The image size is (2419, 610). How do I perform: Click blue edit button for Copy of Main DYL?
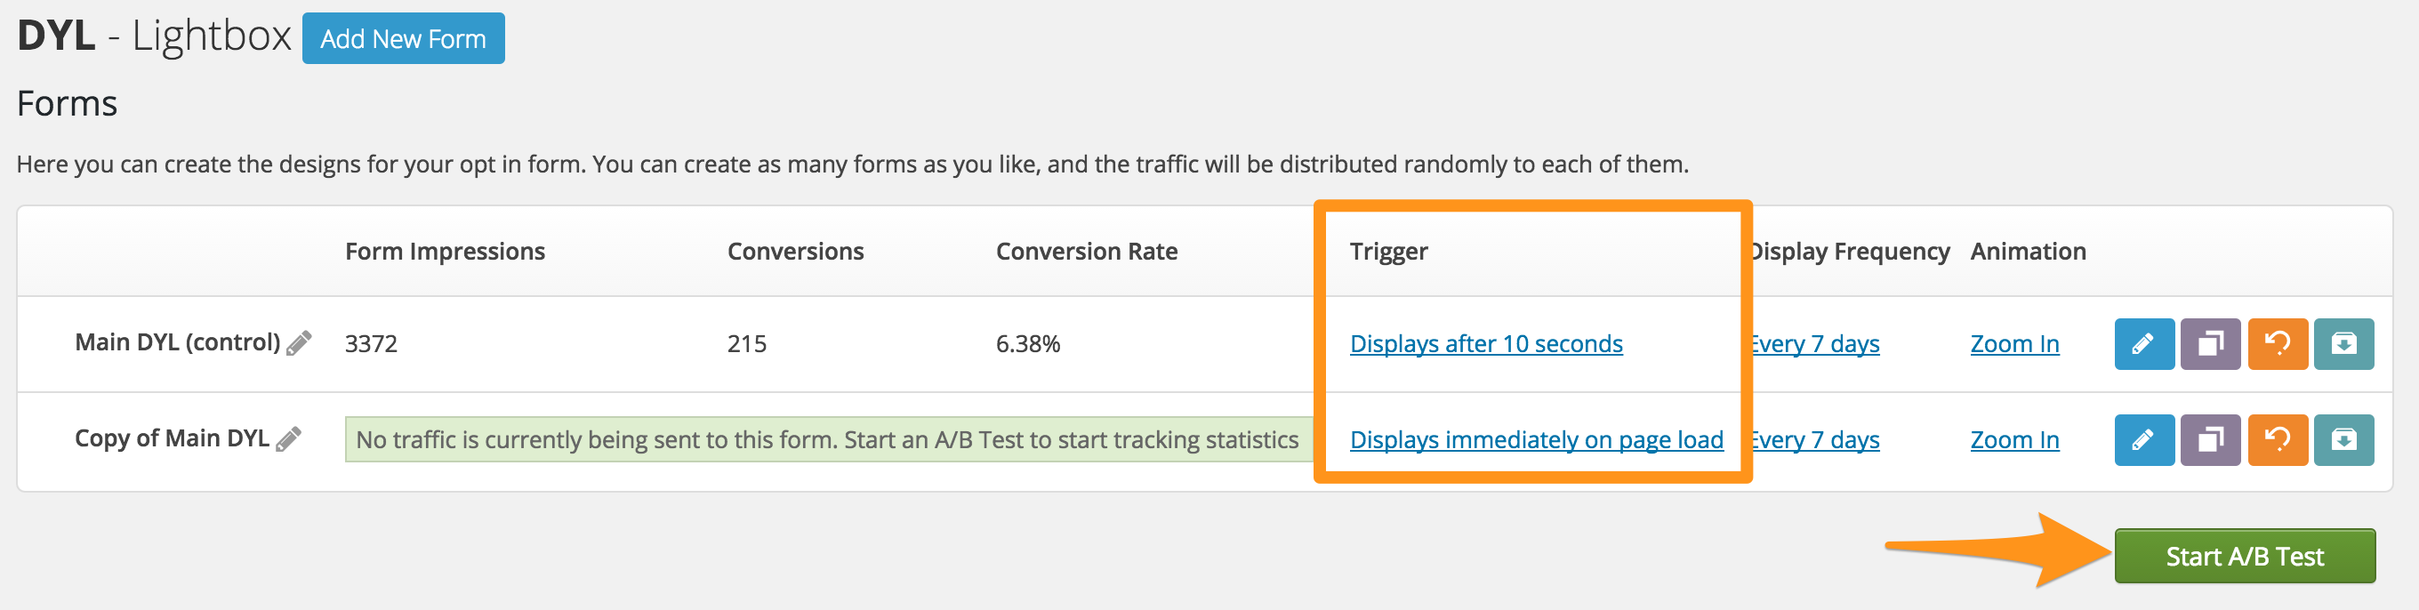click(2144, 439)
